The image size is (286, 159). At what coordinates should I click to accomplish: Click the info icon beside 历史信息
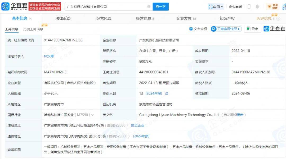[x=278, y=18]
